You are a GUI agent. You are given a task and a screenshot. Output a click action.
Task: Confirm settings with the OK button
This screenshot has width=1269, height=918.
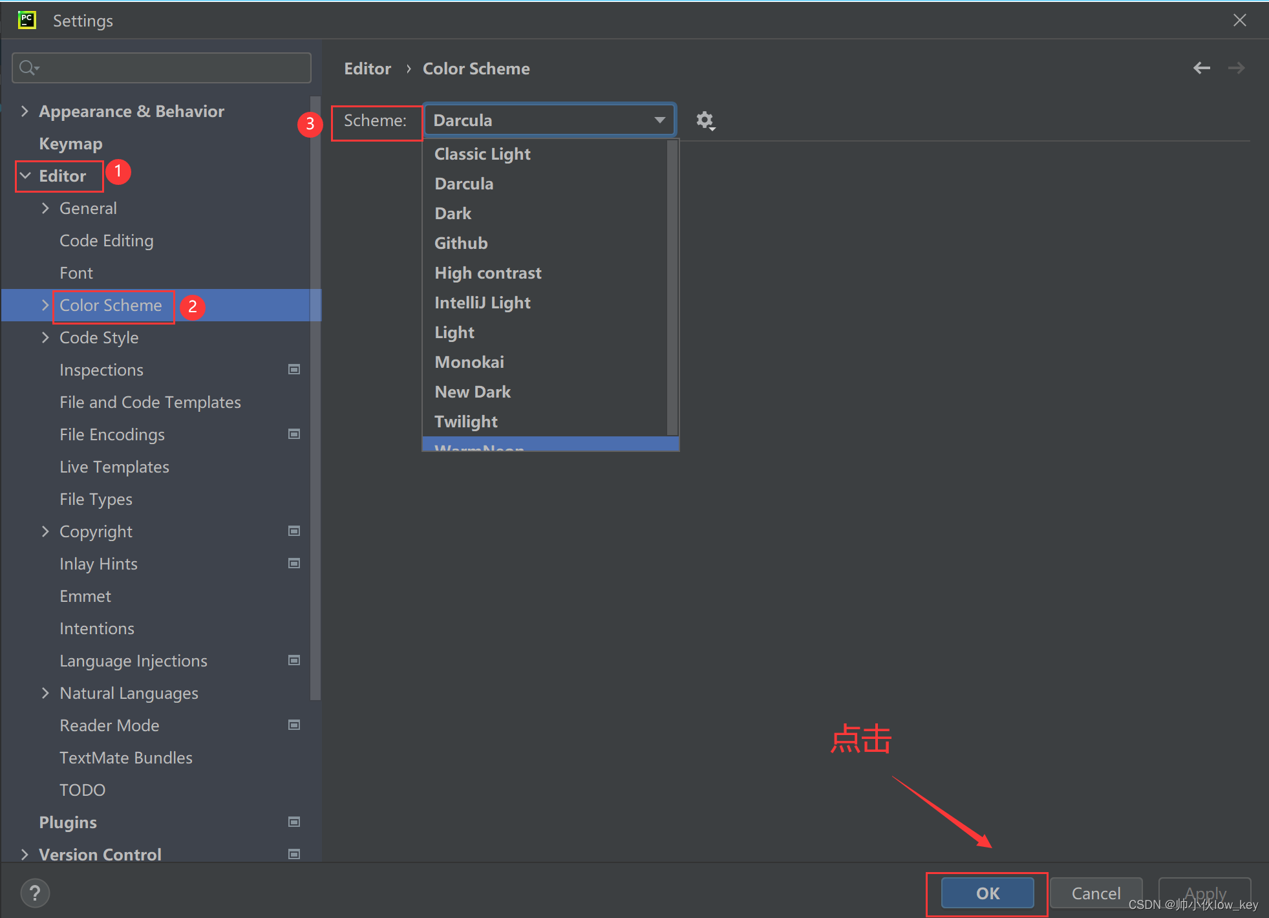[x=987, y=893]
